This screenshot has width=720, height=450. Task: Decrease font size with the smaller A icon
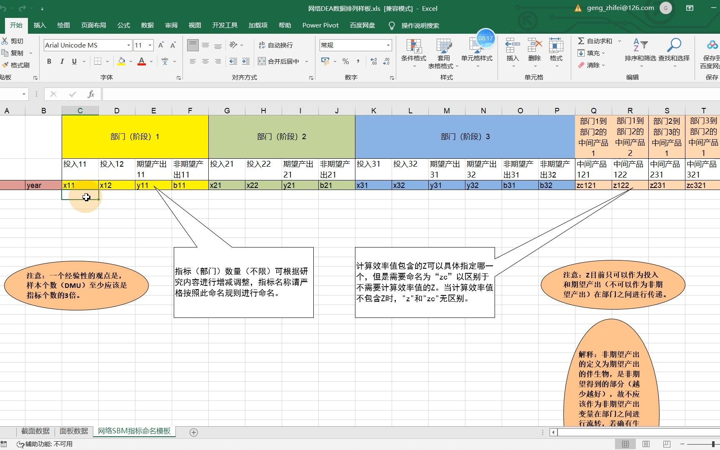click(173, 45)
